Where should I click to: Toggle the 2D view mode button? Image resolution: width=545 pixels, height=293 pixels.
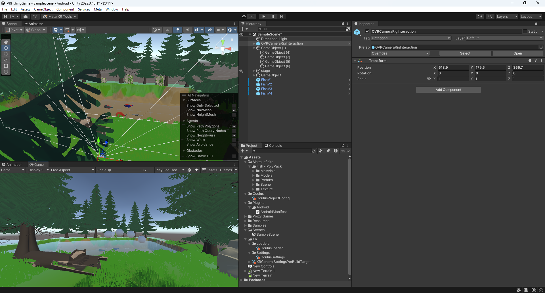point(167,30)
